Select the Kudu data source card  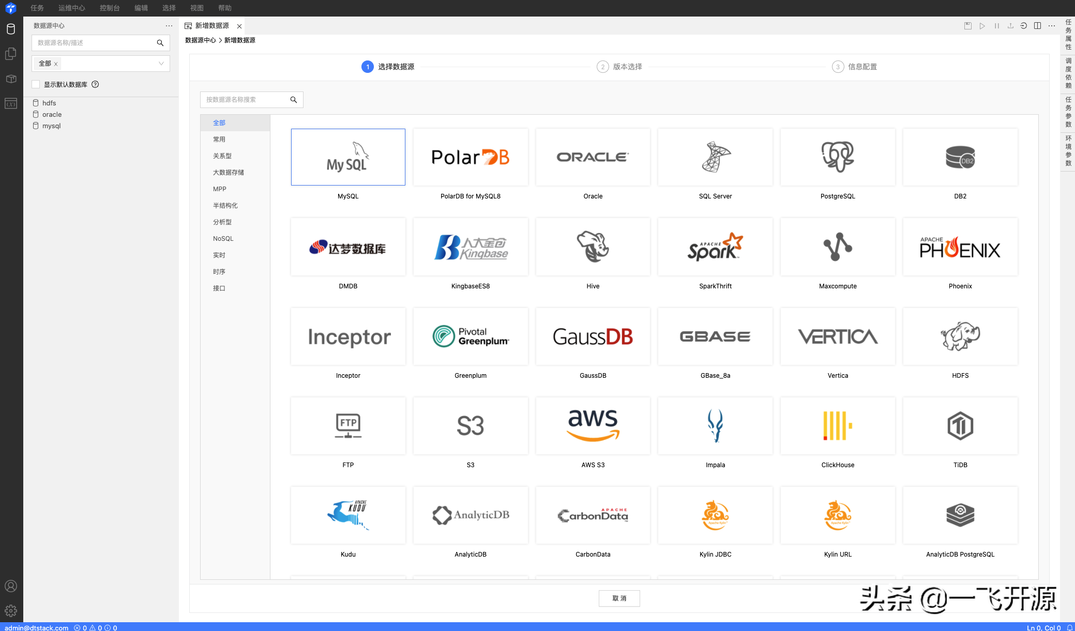pyautogui.click(x=348, y=515)
